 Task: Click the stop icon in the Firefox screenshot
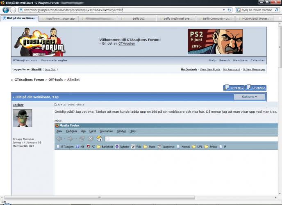pos(91,139)
